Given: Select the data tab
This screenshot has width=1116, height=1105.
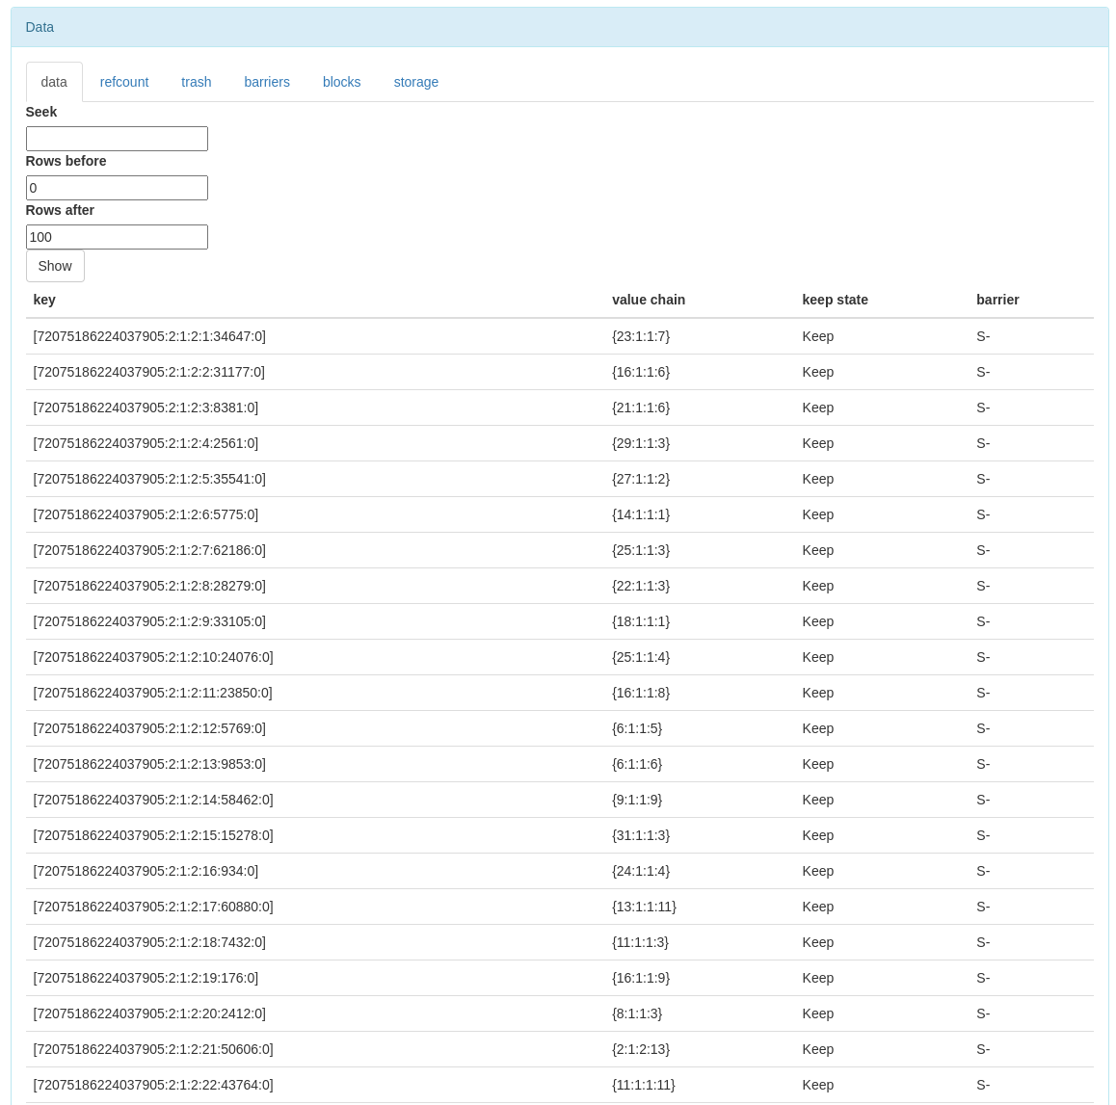Looking at the screenshot, I should coord(54,82).
